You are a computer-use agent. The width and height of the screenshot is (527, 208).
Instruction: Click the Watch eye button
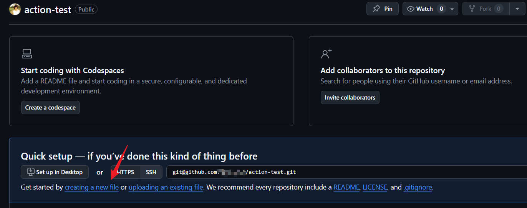click(420, 9)
